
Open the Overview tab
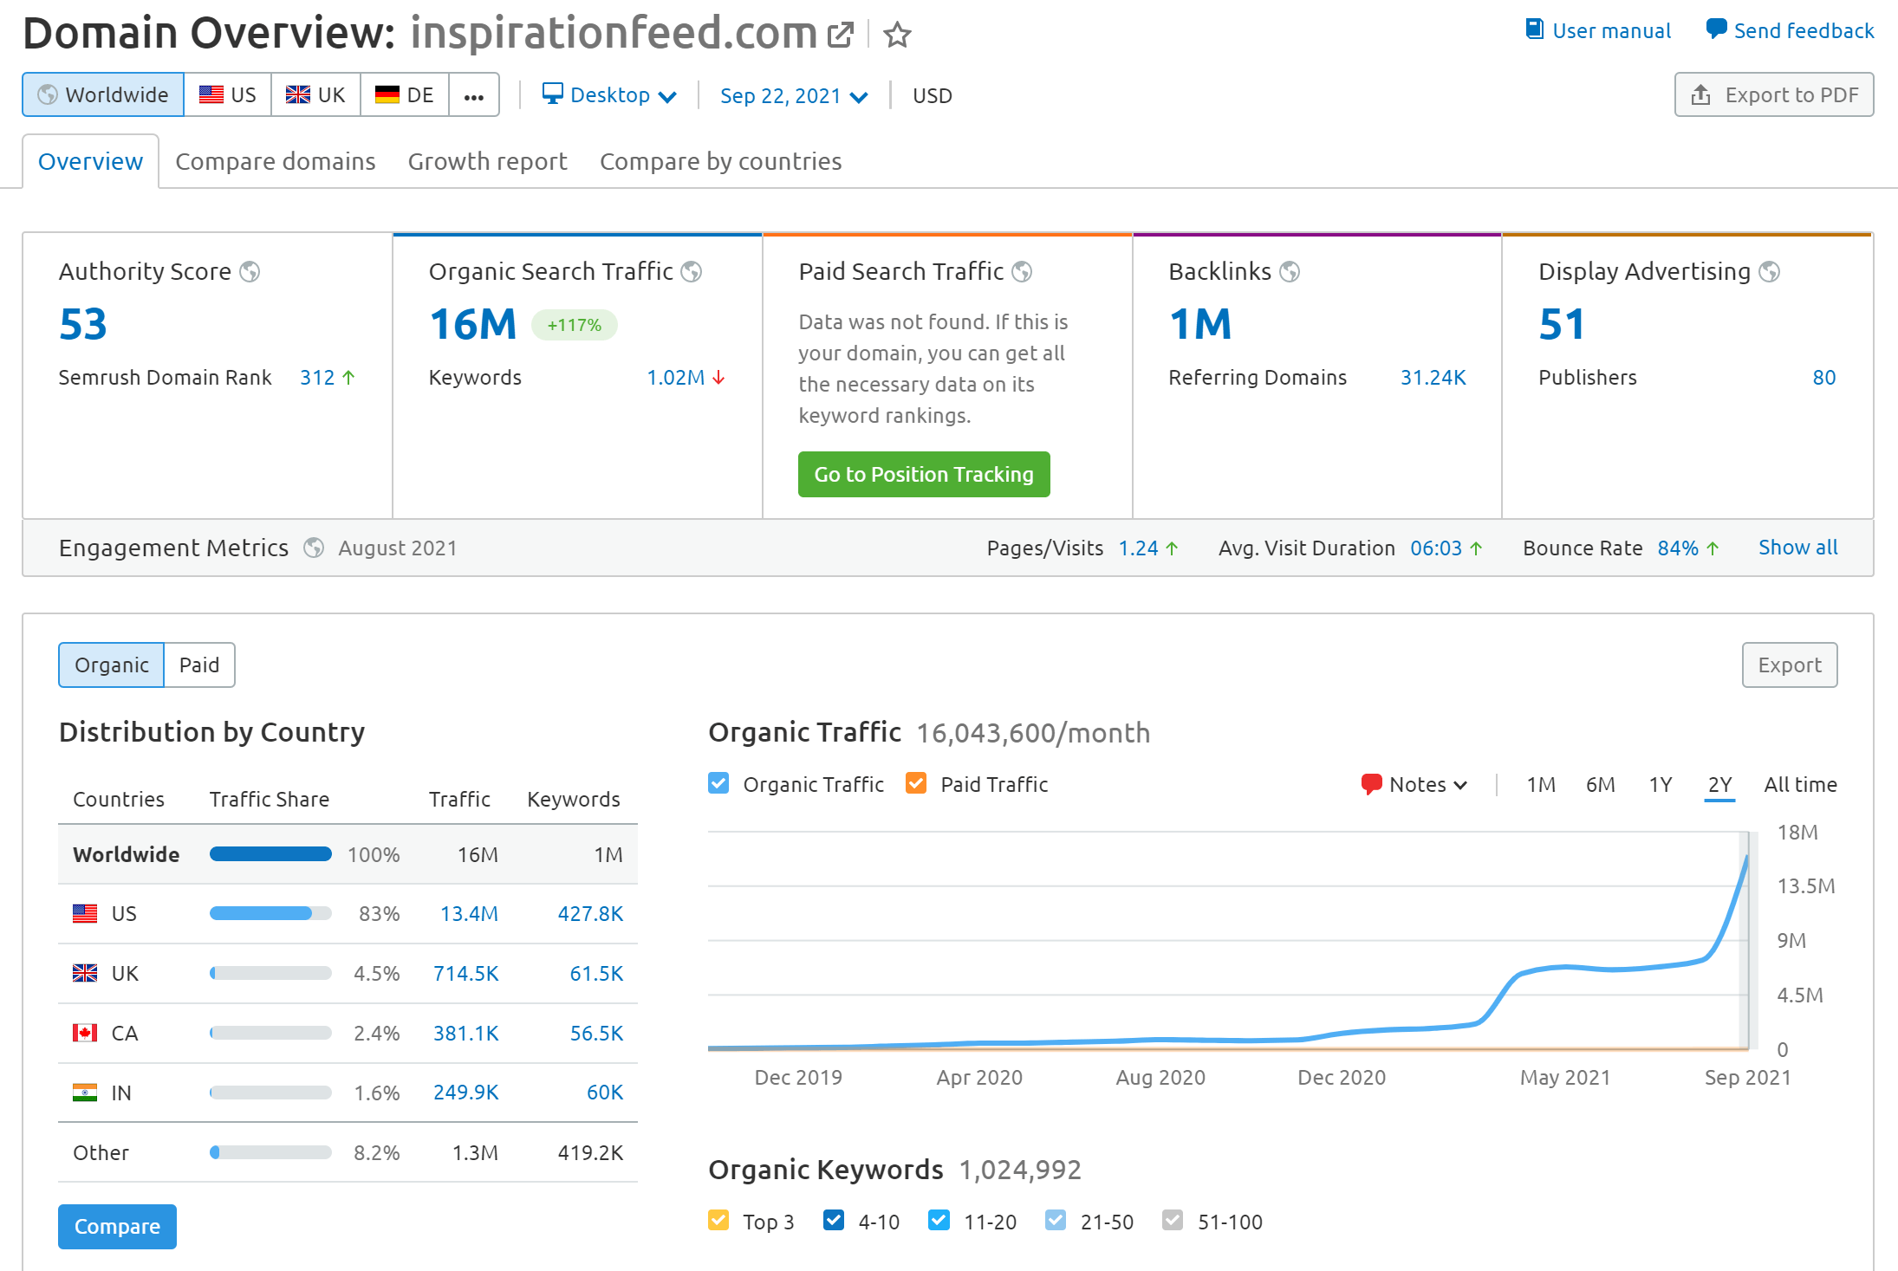tap(90, 161)
